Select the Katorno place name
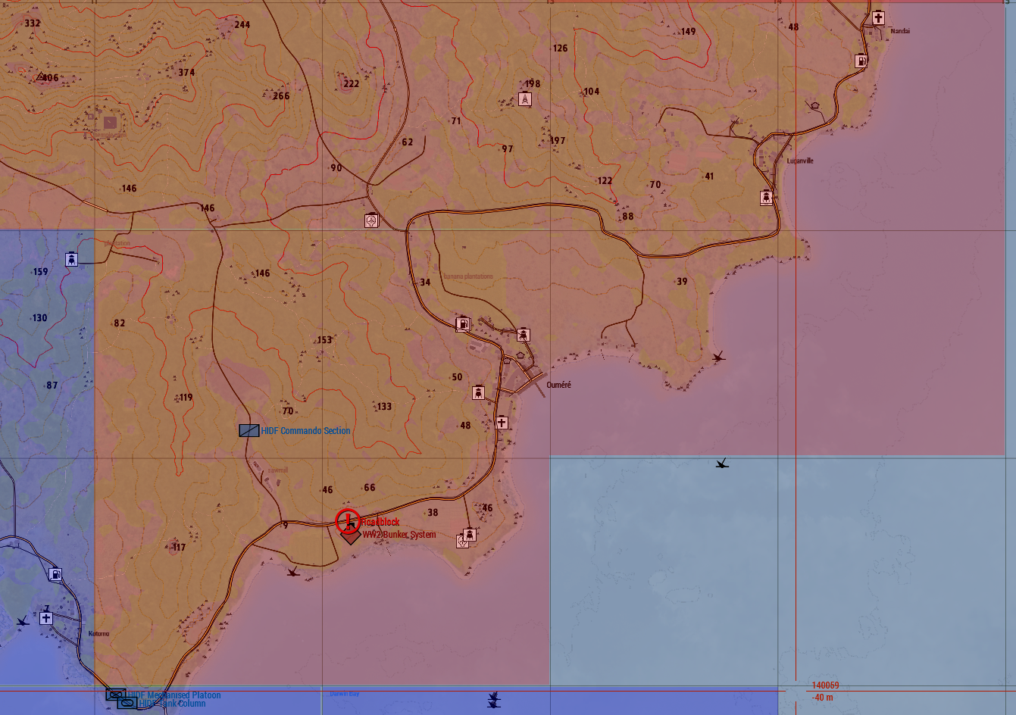The image size is (1016, 715). (x=98, y=634)
